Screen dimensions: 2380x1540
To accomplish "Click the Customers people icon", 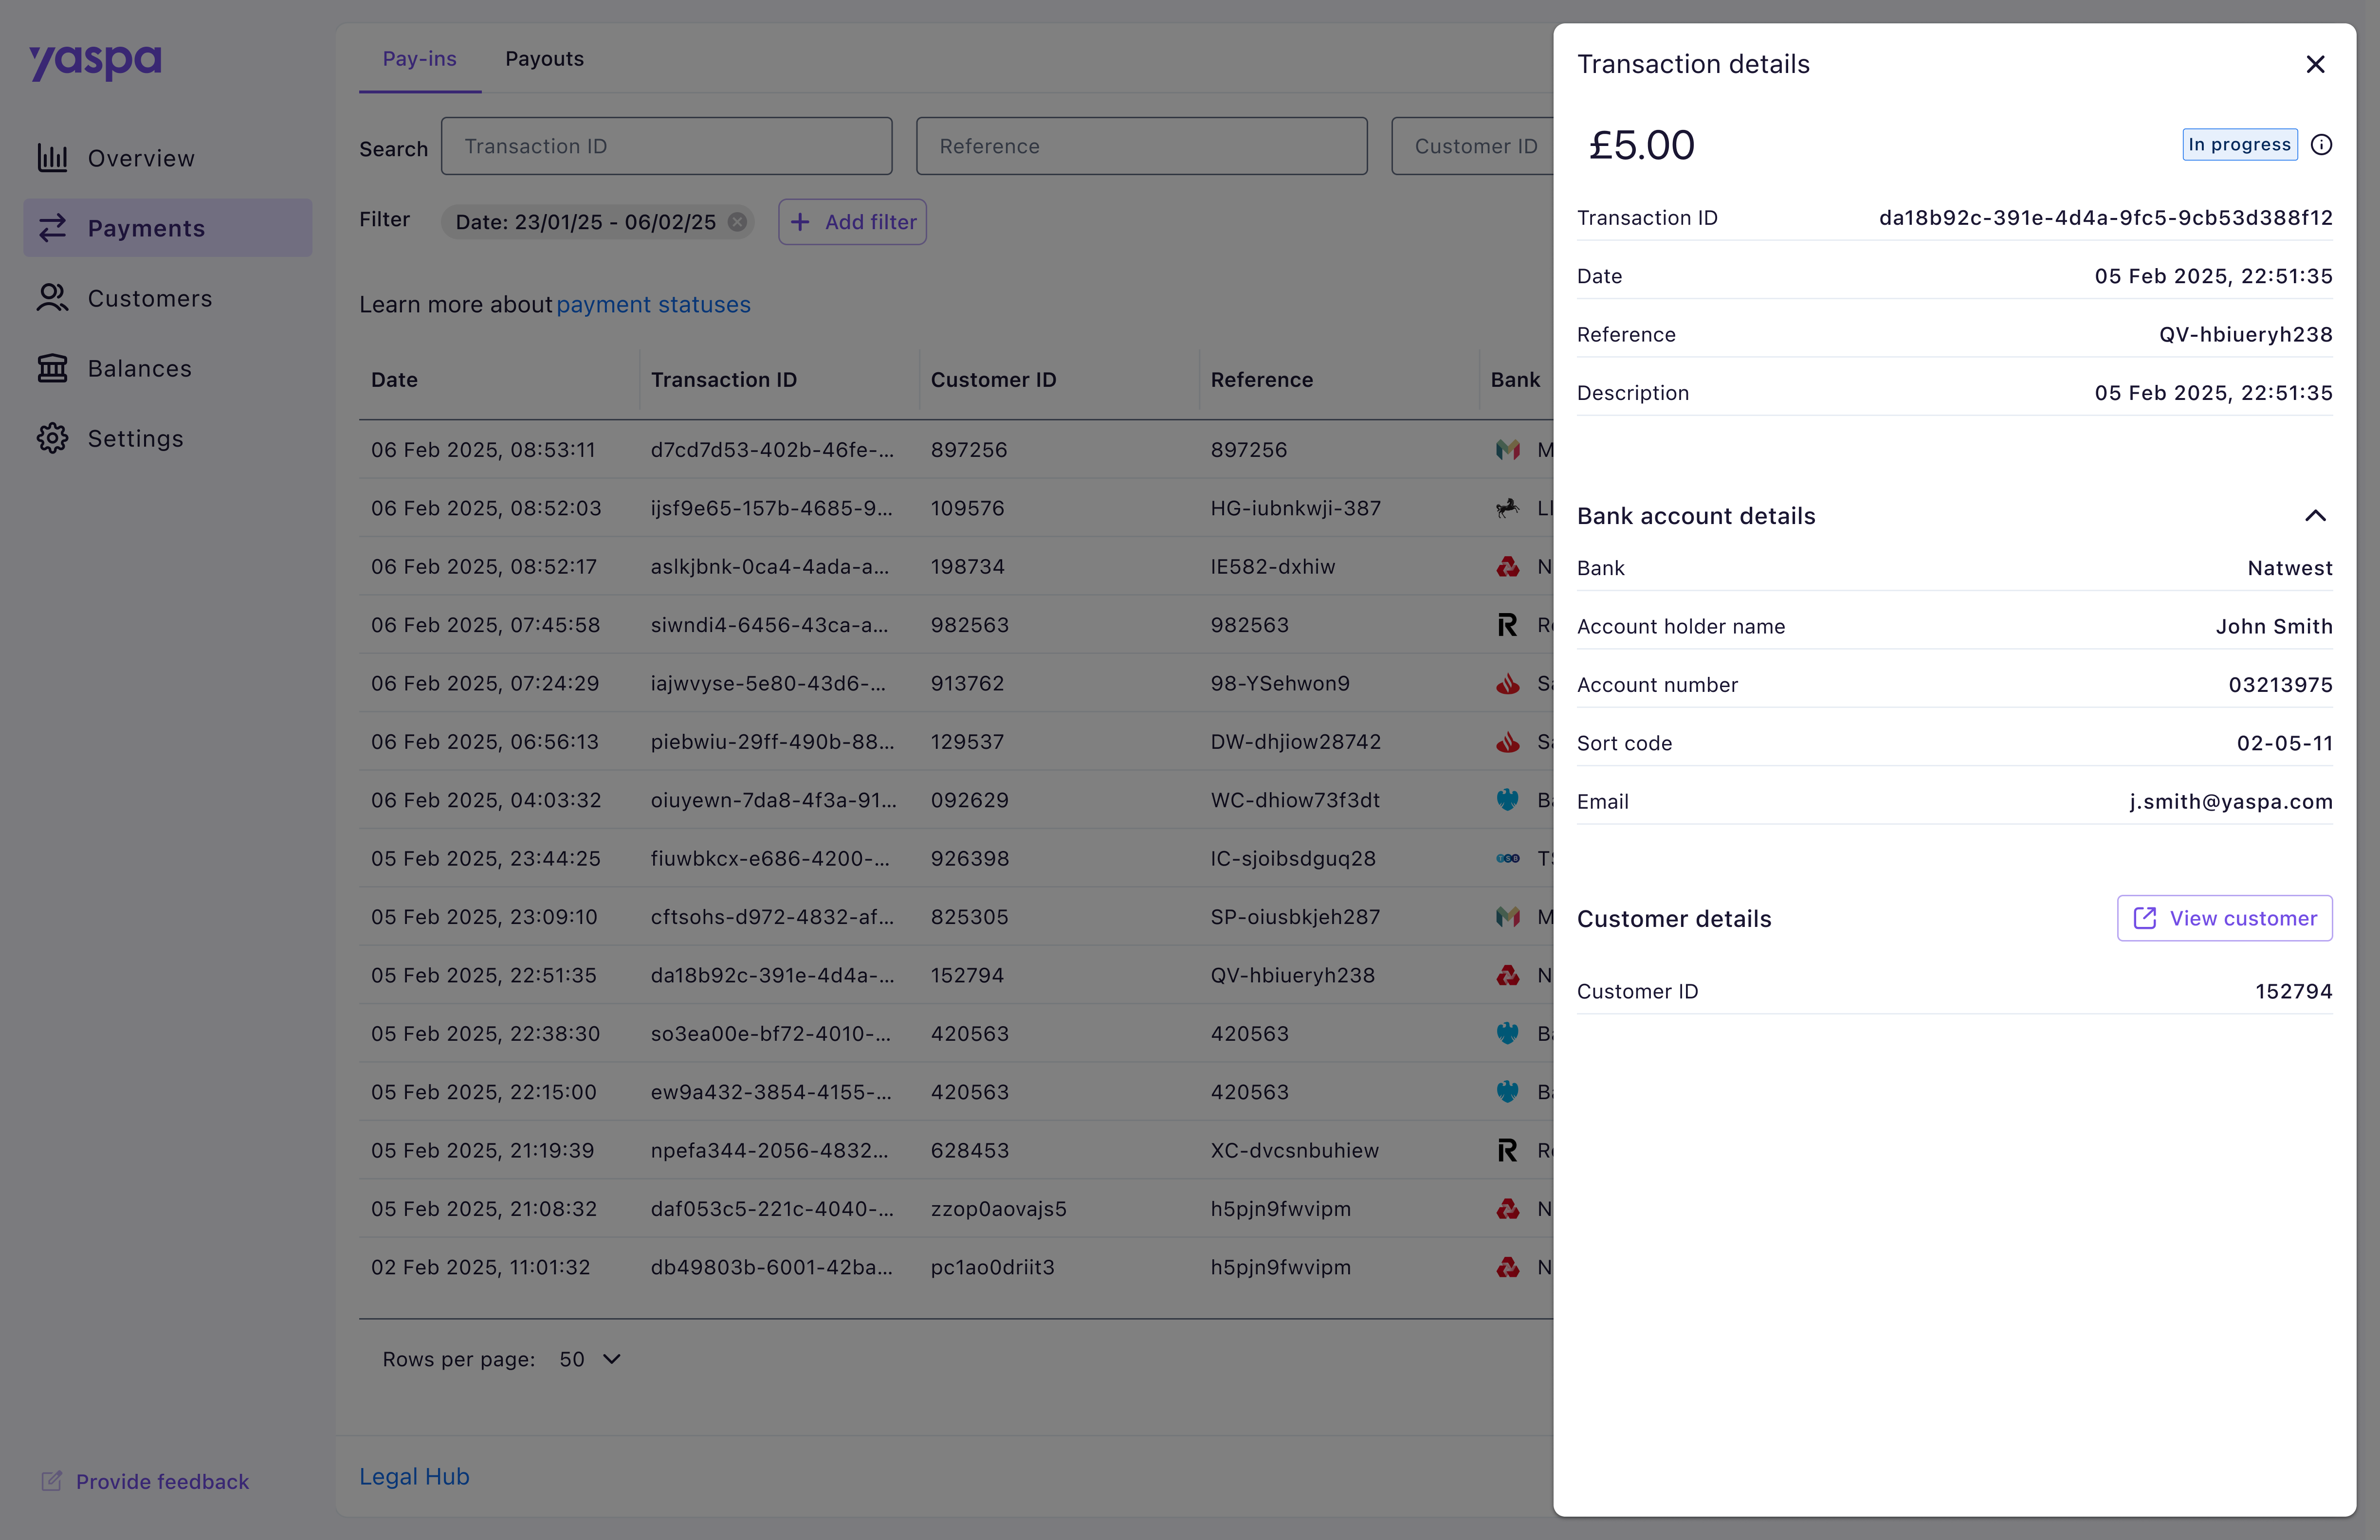I will click(52, 298).
